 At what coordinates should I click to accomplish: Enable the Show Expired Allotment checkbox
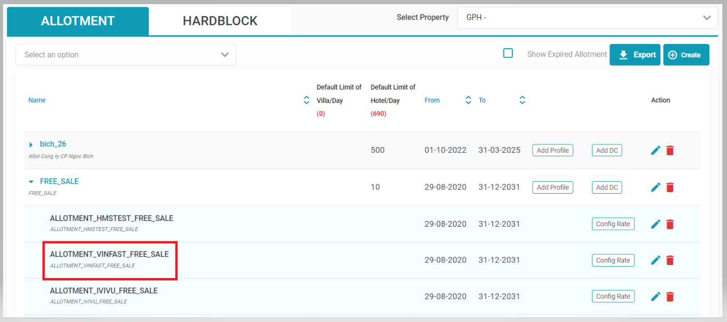point(508,53)
